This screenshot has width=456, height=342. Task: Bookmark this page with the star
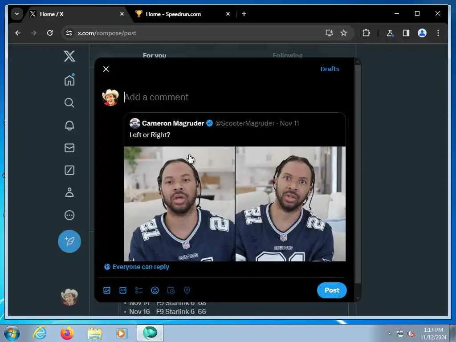coord(344,33)
